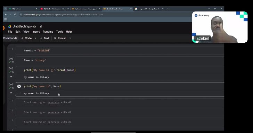Click the print('My name is {}'.format(Name)) code
Viewport: 253px width, 133px height.
[x=50, y=70]
